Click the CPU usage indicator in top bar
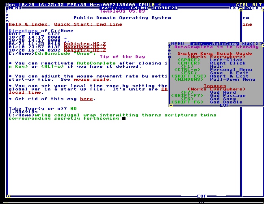264x204 pixels. [x=150, y=5]
